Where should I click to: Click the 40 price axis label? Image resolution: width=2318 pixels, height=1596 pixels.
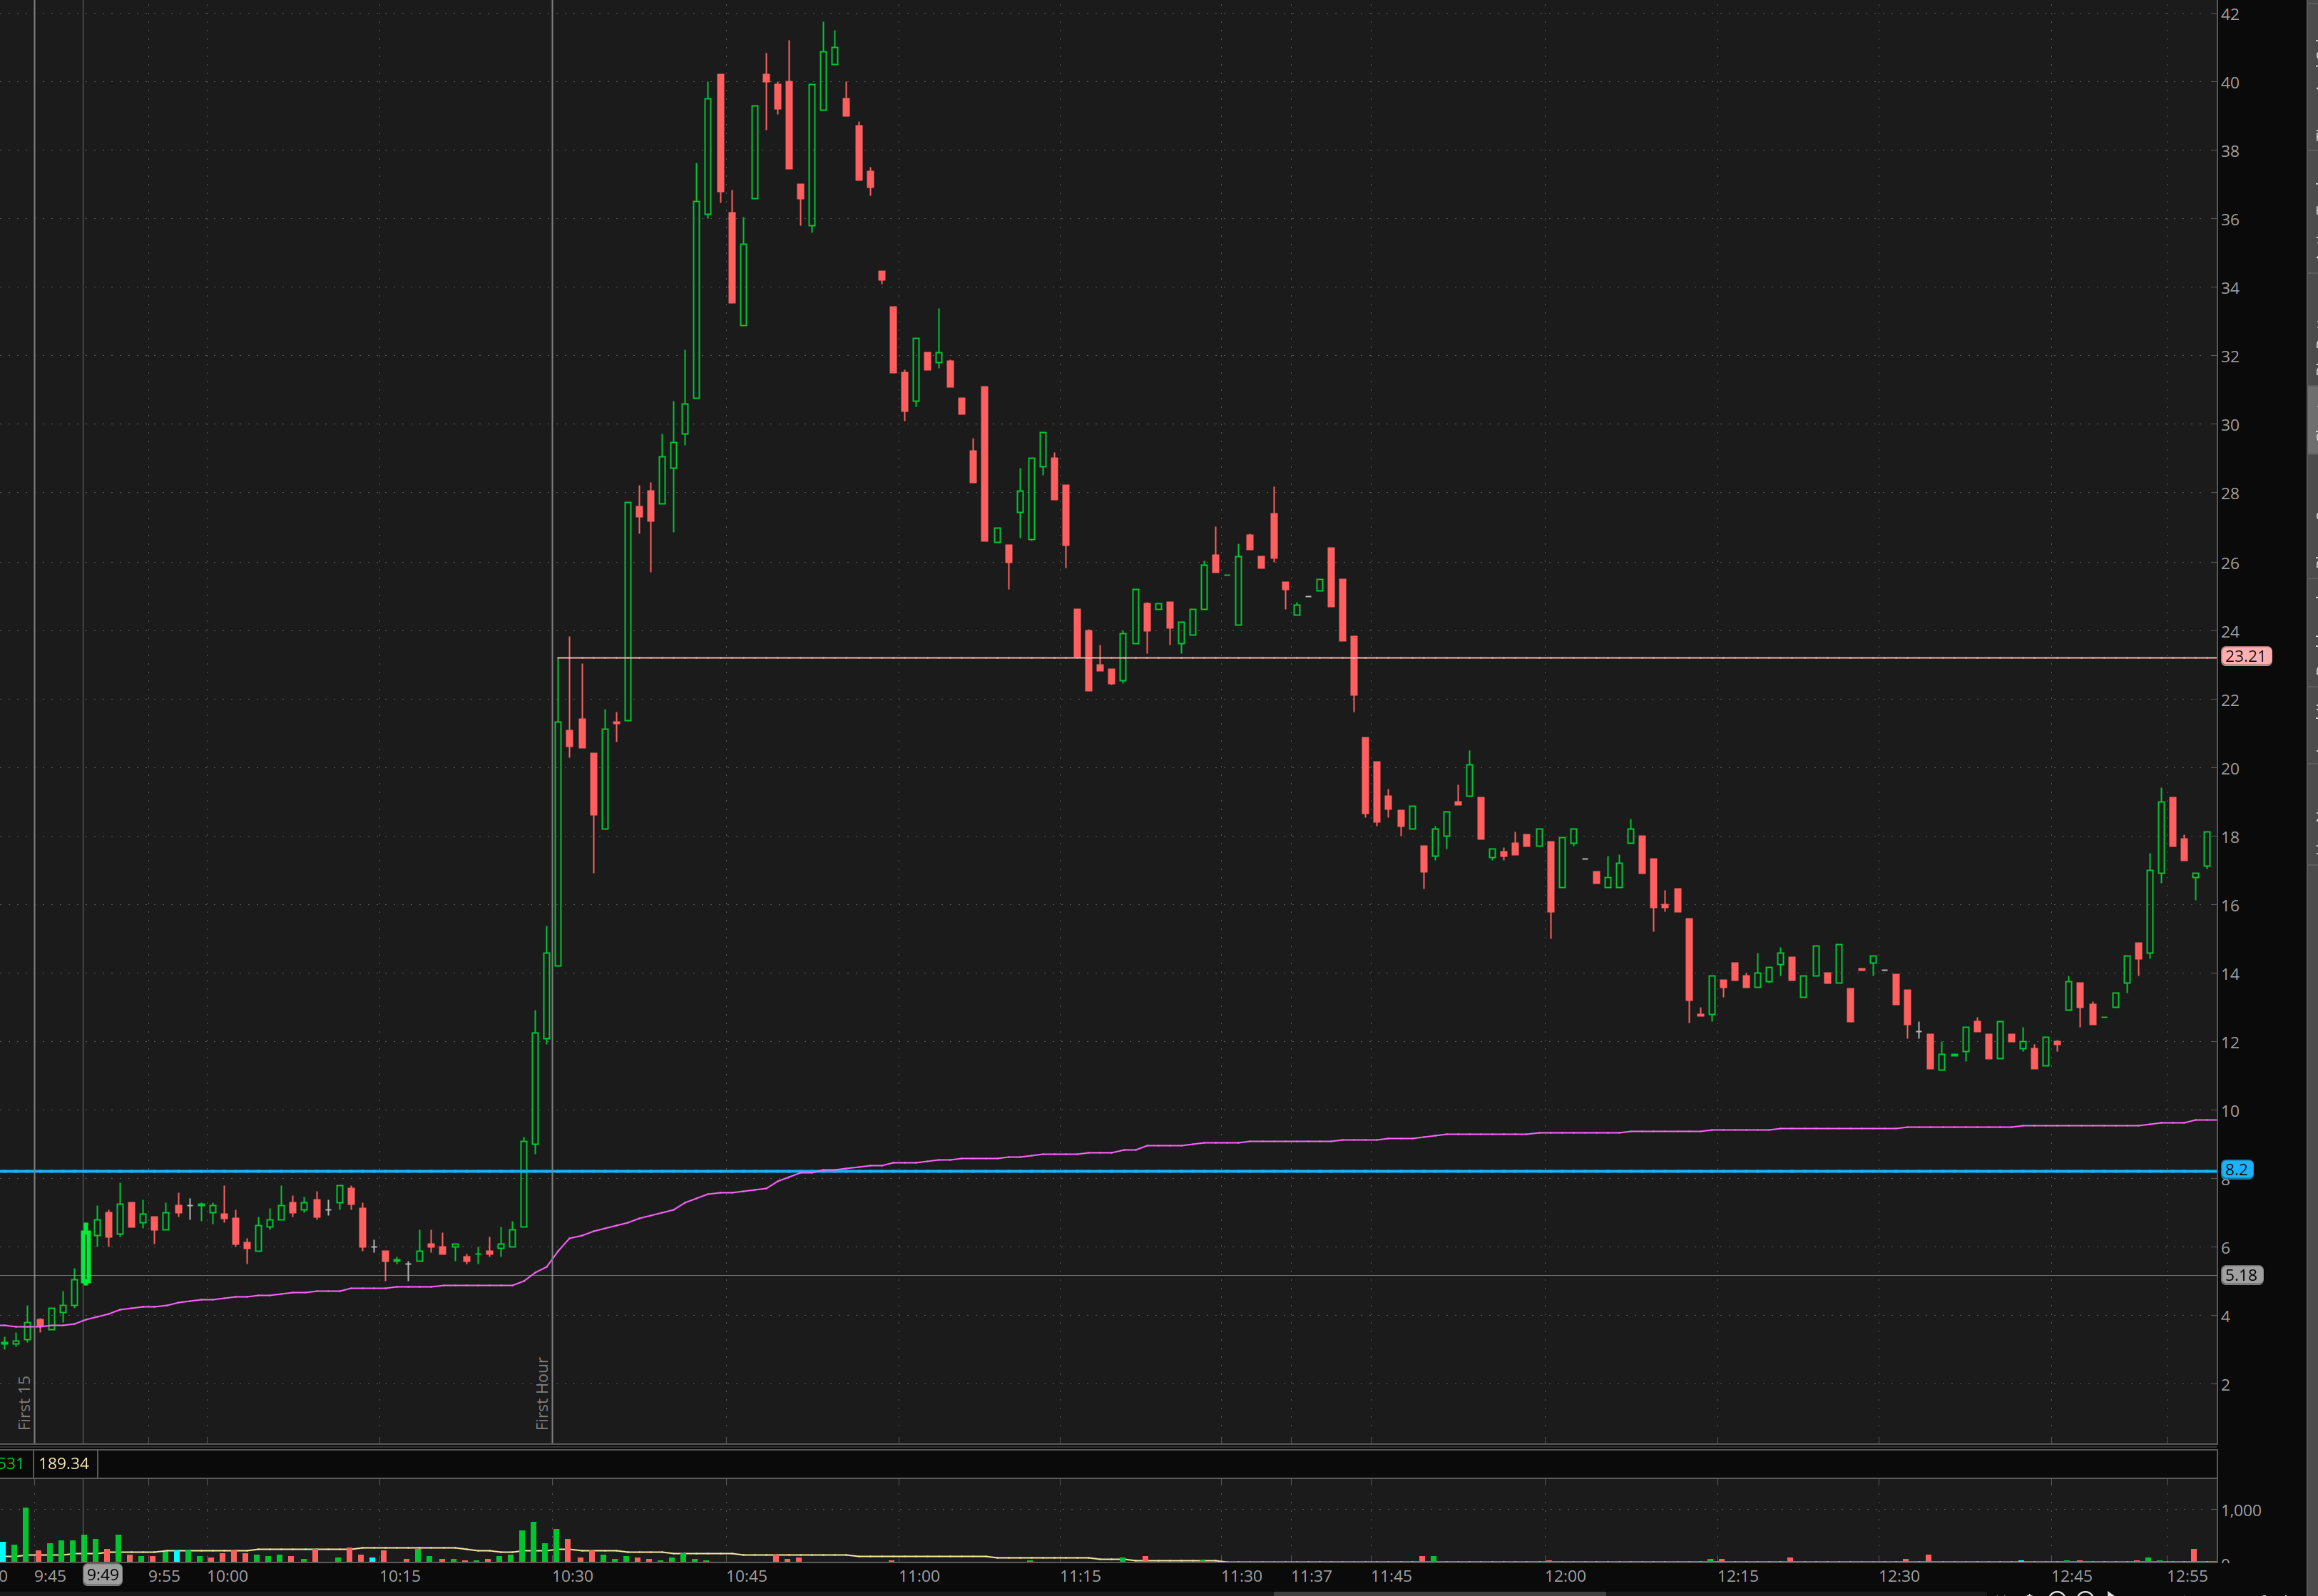coord(2229,83)
